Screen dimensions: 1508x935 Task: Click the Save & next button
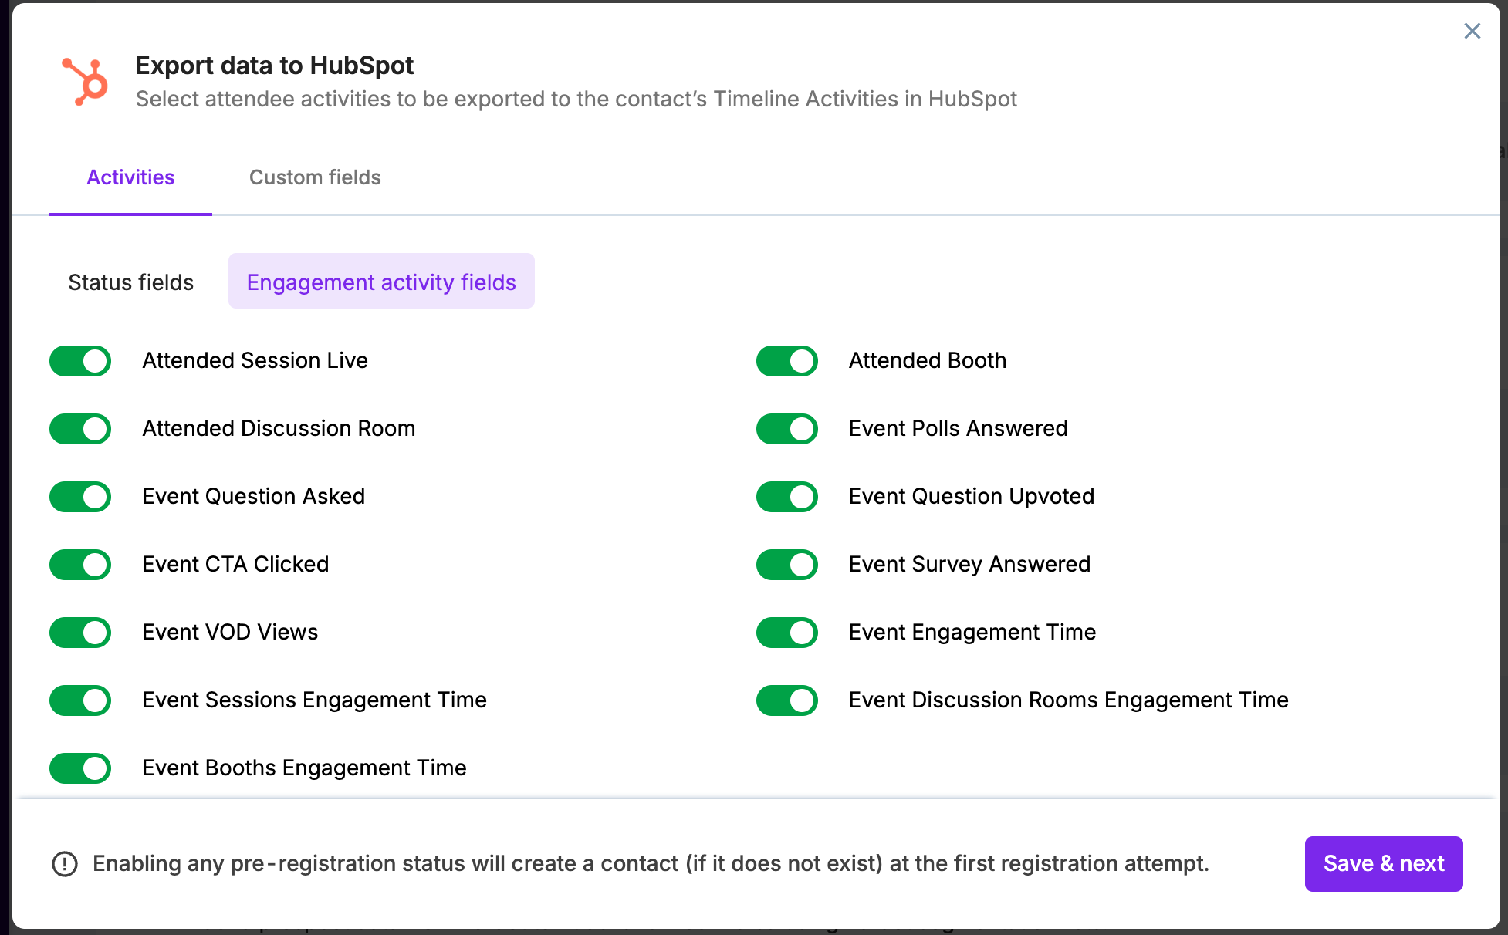click(x=1383, y=864)
